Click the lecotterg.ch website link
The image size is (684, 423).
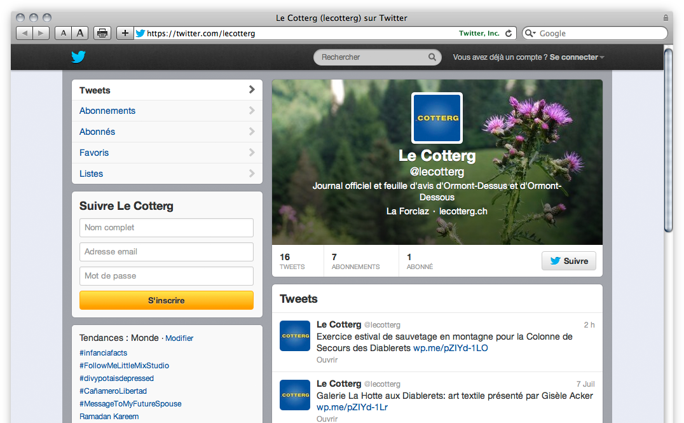click(463, 211)
